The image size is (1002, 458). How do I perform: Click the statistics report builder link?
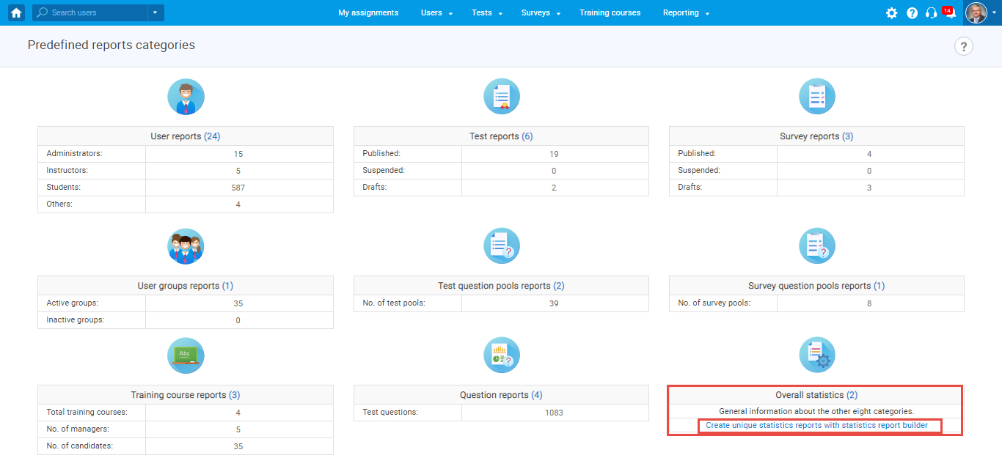coord(816,426)
